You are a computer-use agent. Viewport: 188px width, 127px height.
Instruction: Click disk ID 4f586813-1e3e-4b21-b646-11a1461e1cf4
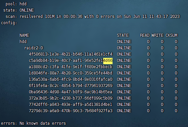(x=70, y=54)
